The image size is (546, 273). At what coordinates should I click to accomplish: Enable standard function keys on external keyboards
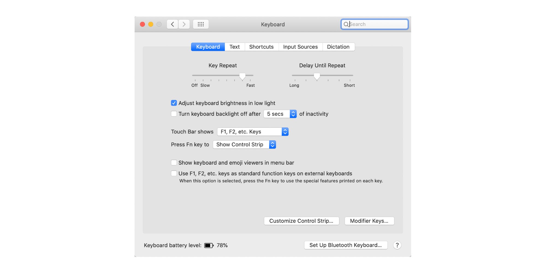click(x=174, y=173)
